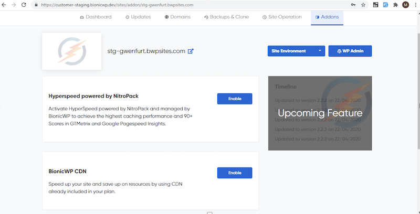
Task: Open saved passwords key icon
Action: [x=353, y=5]
